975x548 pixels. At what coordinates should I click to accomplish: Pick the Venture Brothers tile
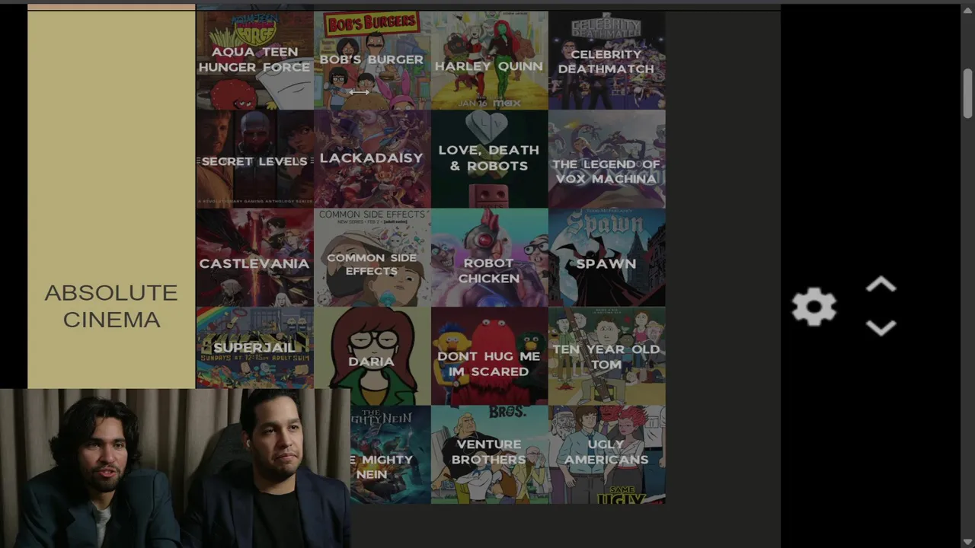tap(489, 454)
